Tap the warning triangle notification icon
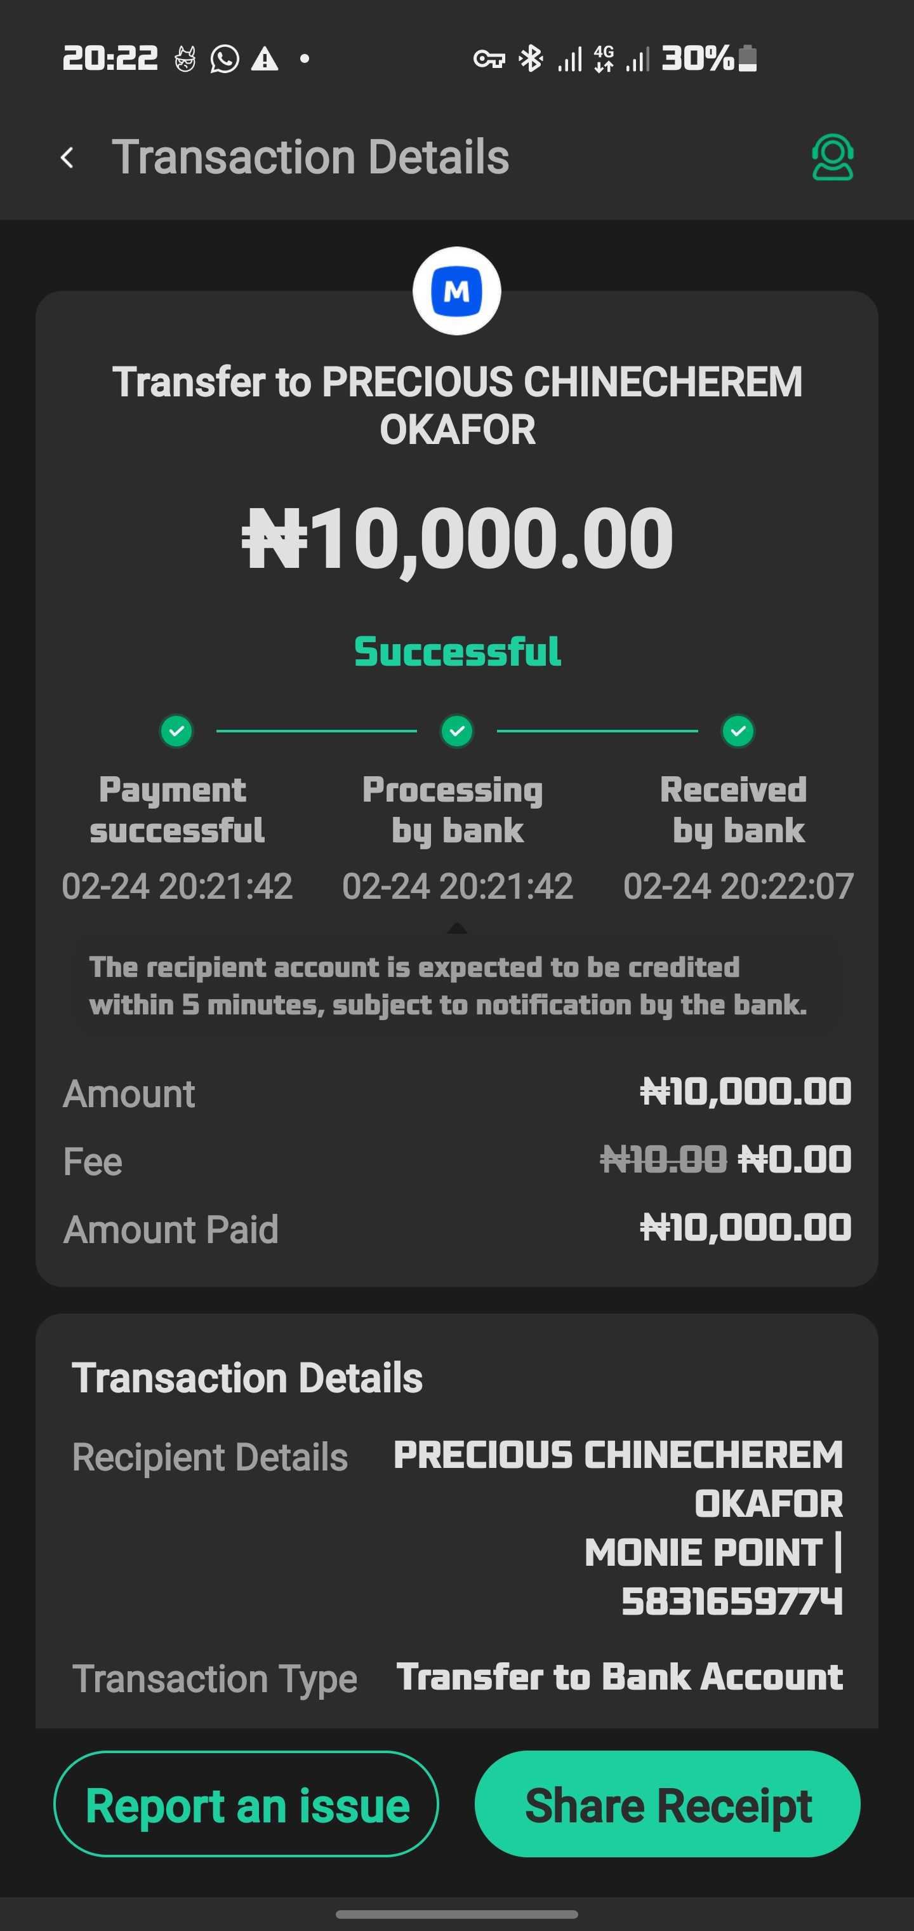 265,58
